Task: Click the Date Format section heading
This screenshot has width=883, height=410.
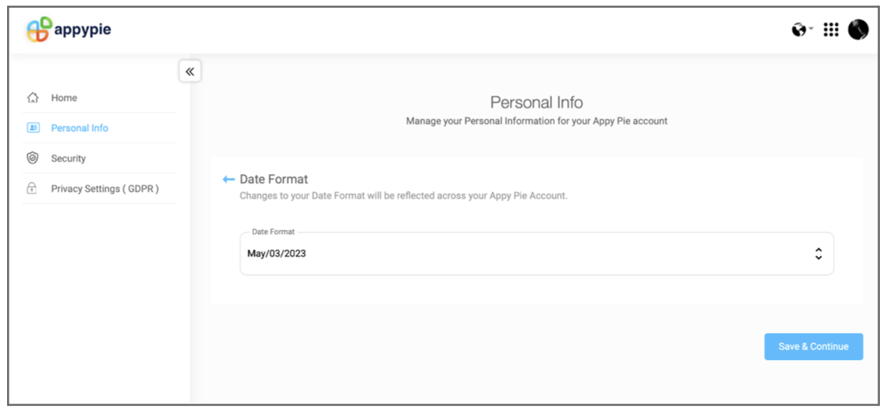Action: [273, 180]
